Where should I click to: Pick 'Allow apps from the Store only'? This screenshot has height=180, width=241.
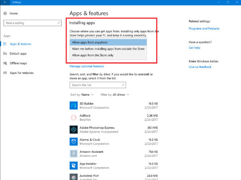click(108, 55)
